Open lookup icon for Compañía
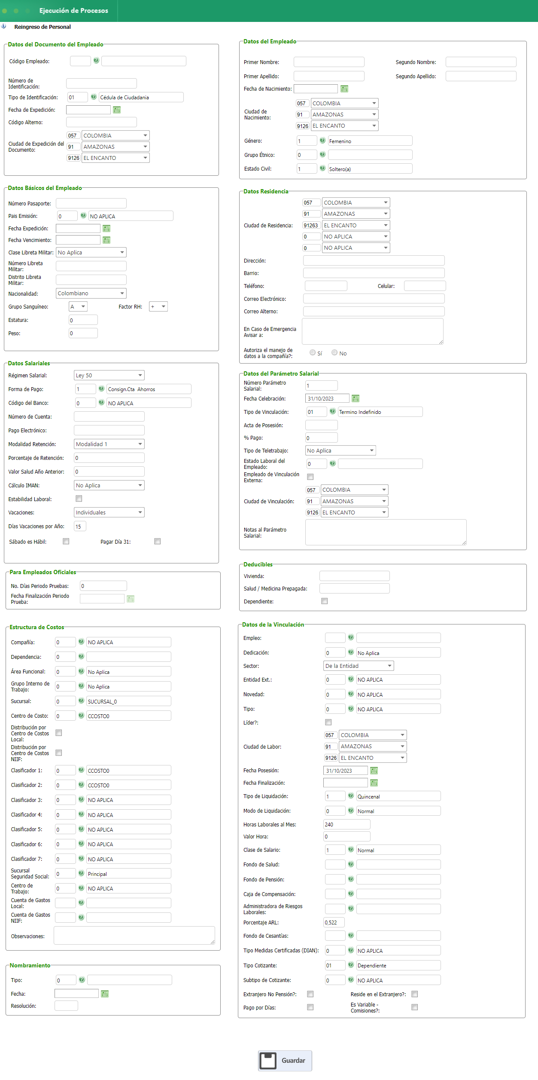538x1080 pixels. coord(81,642)
